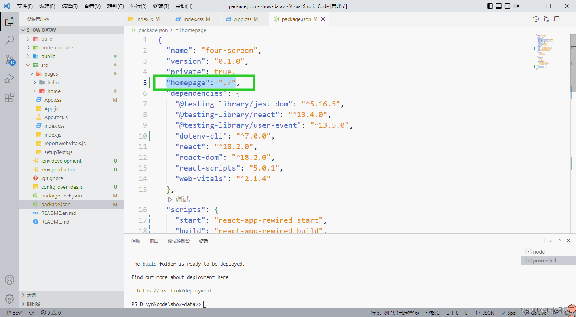Customize layout icon in title bar
This screenshot has width=576, height=317.
pos(516,6)
